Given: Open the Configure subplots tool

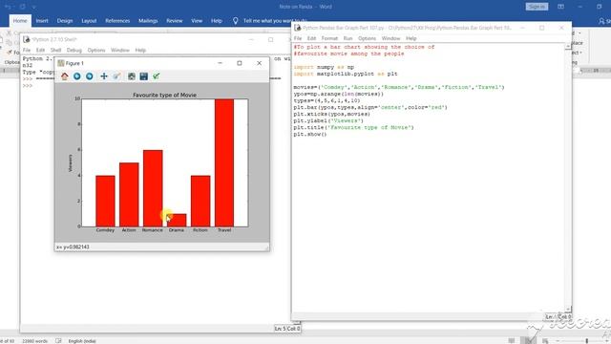Looking at the screenshot, I should pos(132,76).
